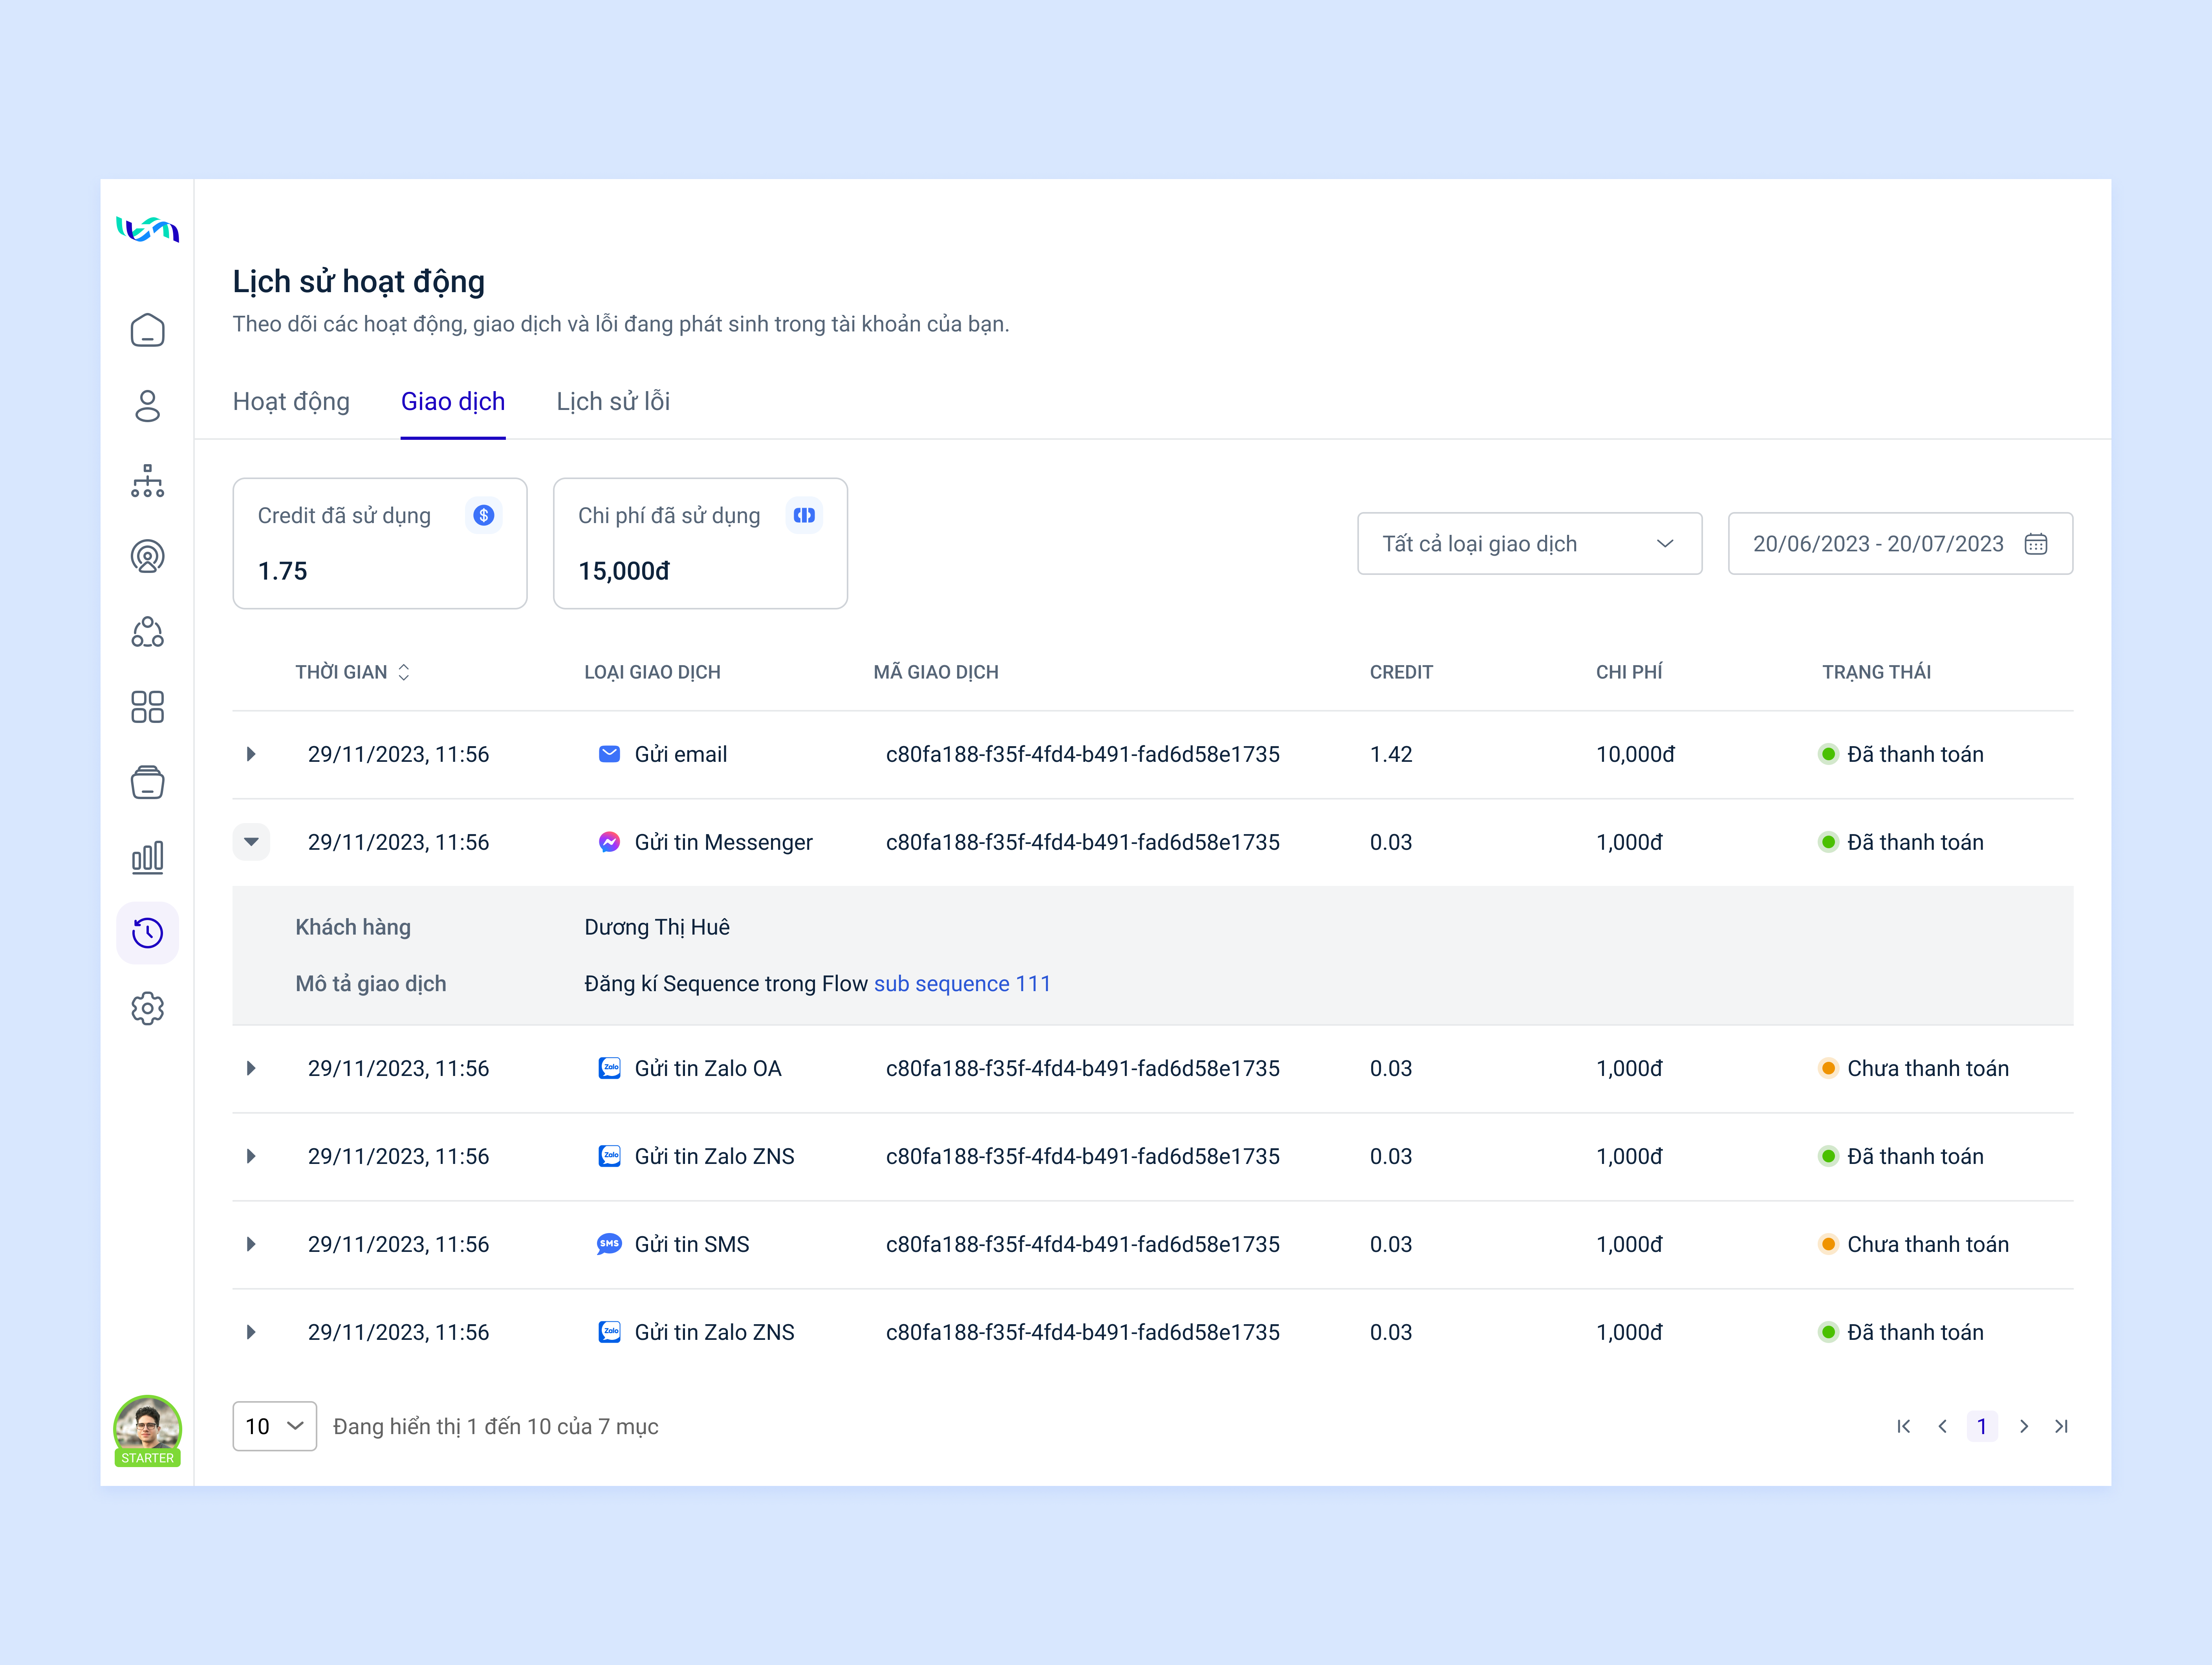
Task: Open the Home icon in sidebar
Action: 148,330
